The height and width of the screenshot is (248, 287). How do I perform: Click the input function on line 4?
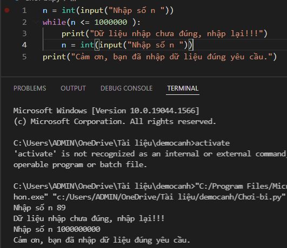pyautogui.click(x=111, y=45)
